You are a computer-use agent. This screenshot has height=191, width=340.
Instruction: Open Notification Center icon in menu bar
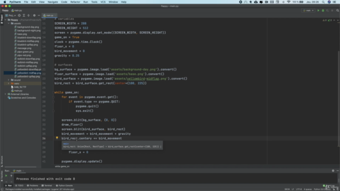point(334,2)
